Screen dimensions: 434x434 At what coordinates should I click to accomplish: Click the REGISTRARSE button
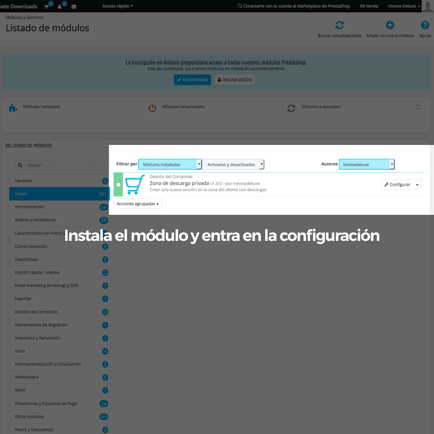coord(192,80)
